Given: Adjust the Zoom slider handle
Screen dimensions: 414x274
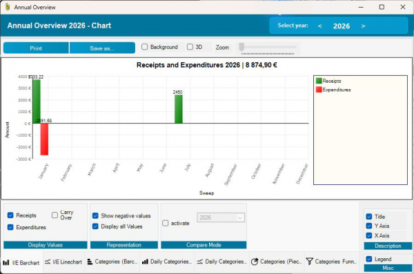Looking at the screenshot, I should 241,47.
